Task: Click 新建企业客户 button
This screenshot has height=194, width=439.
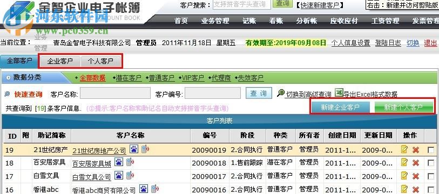Action: coord(340,107)
